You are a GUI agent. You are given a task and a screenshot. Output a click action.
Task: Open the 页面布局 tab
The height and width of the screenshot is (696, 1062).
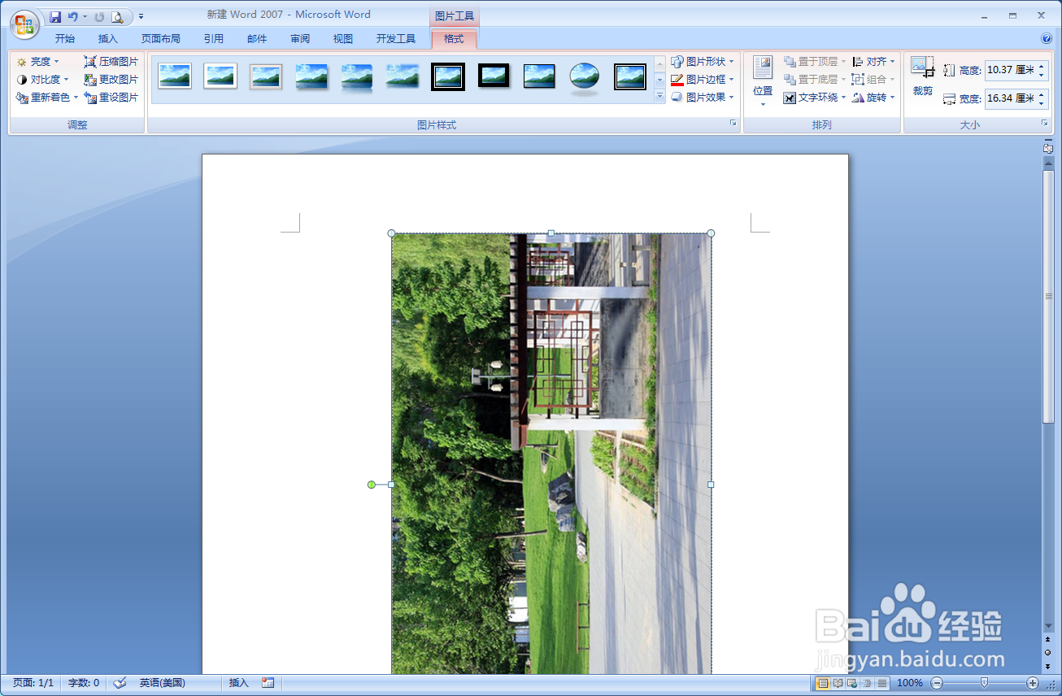(x=161, y=38)
